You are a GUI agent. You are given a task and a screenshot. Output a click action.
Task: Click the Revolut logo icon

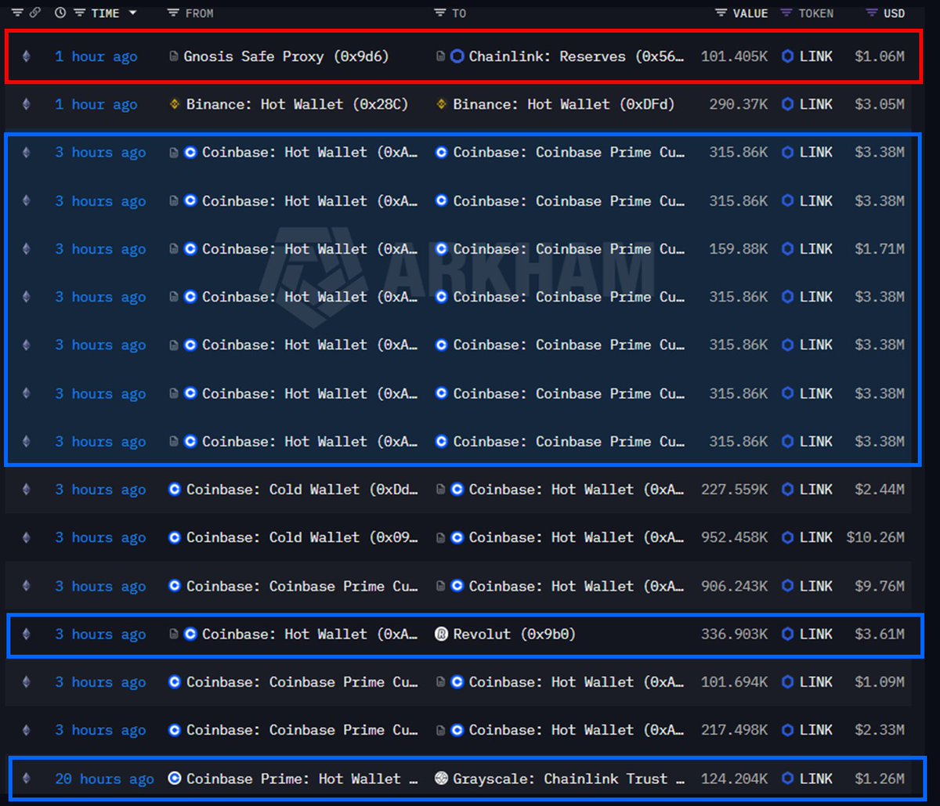[441, 634]
